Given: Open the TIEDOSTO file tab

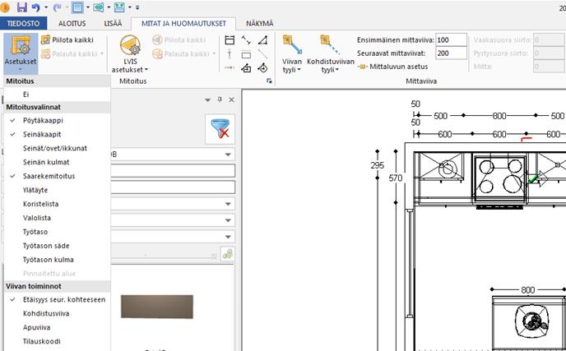Looking at the screenshot, I should point(24,24).
